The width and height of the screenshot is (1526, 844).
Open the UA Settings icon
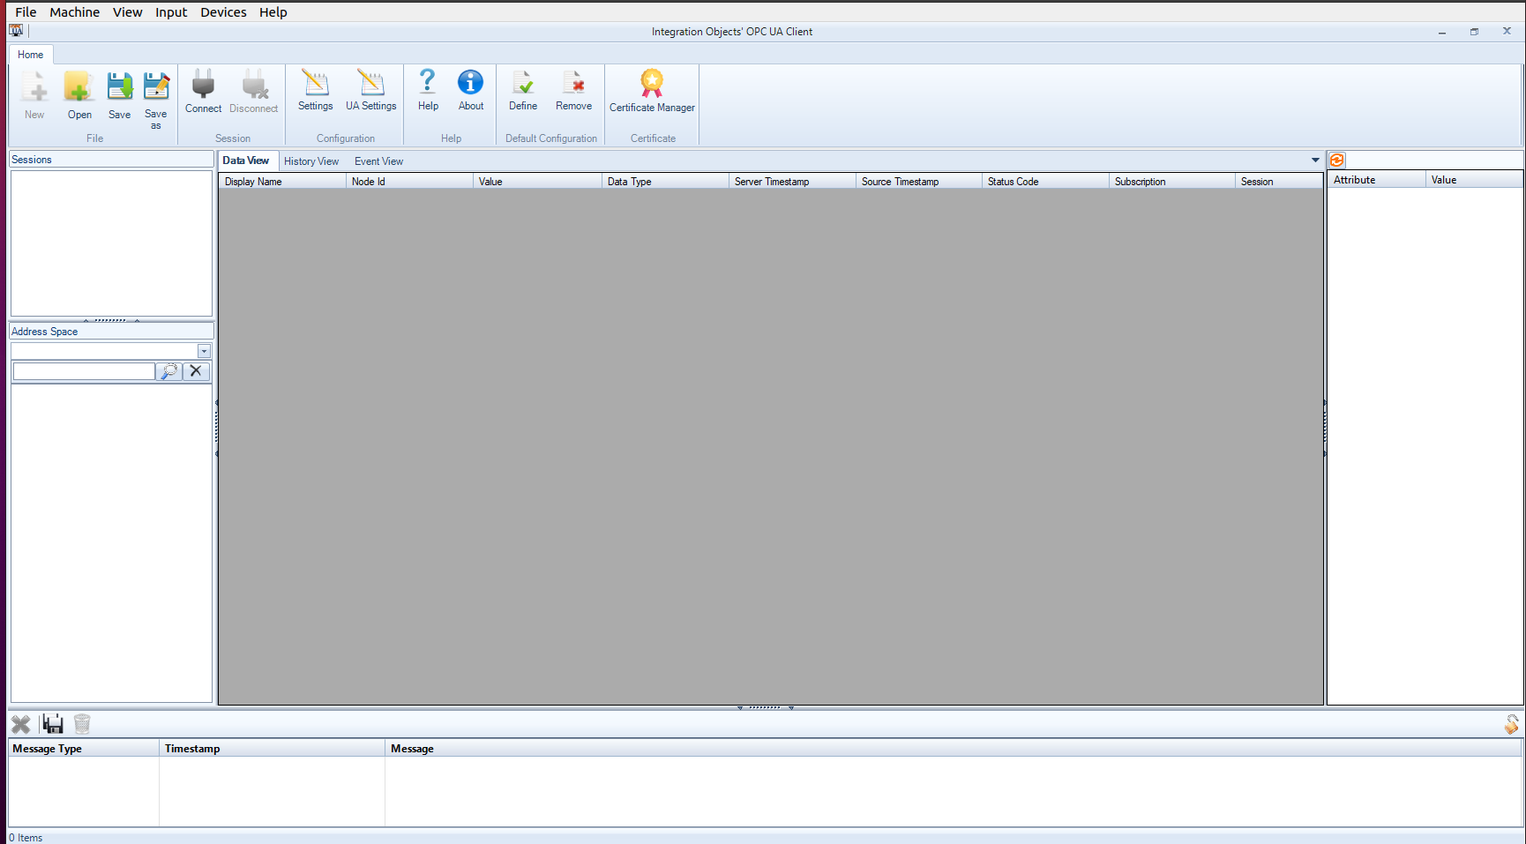371,83
